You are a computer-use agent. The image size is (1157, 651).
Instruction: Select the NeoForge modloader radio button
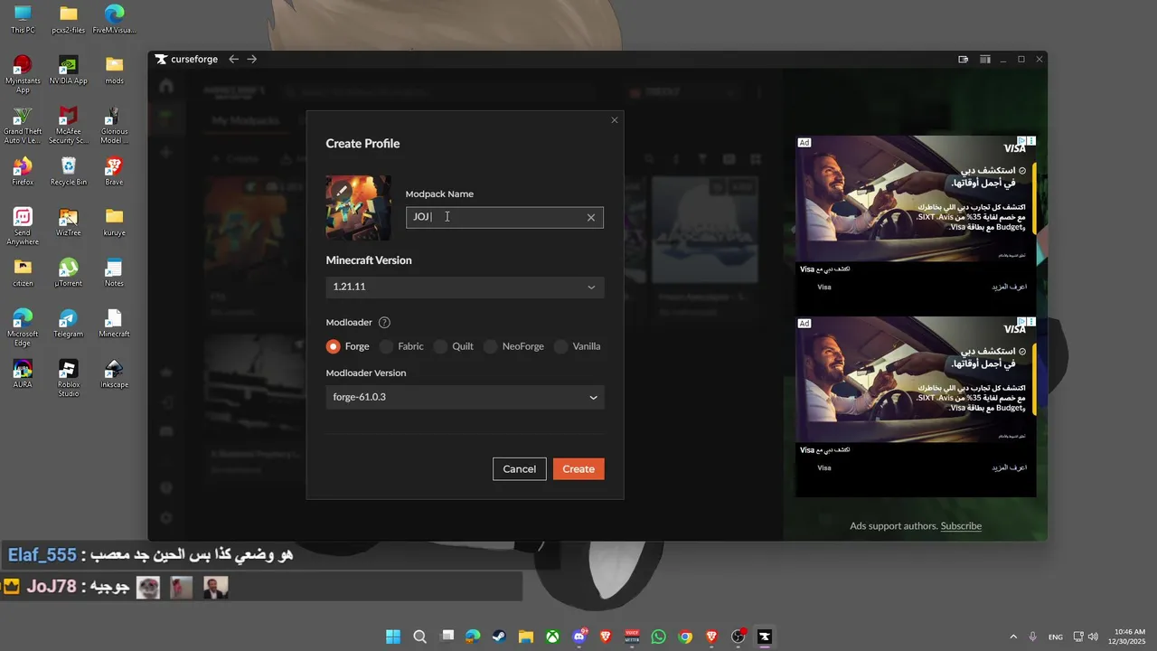coord(491,346)
